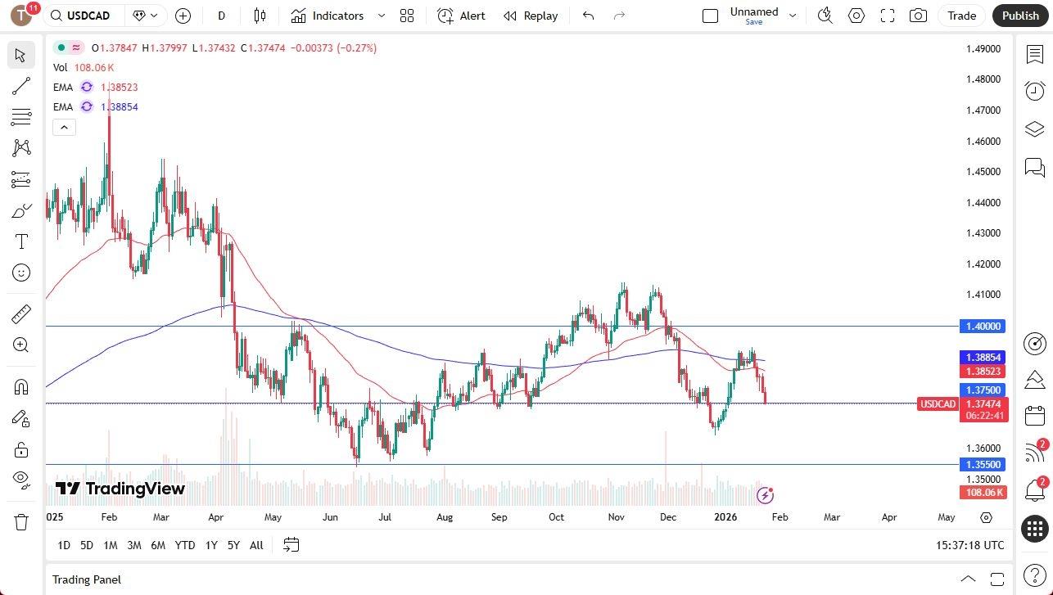Open the Unnamed layout dropdown arrow
Image resolution: width=1053 pixels, height=595 pixels.
click(793, 16)
